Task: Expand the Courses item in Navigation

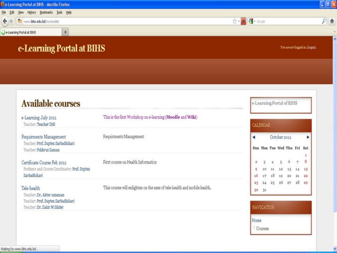Action: tap(262, 229)
